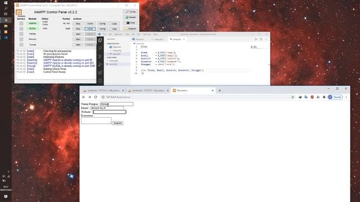This screenshot has width=360, height=202.
Task: Open the Chrome profile Paused button
Action: click(x=335, y=97)
